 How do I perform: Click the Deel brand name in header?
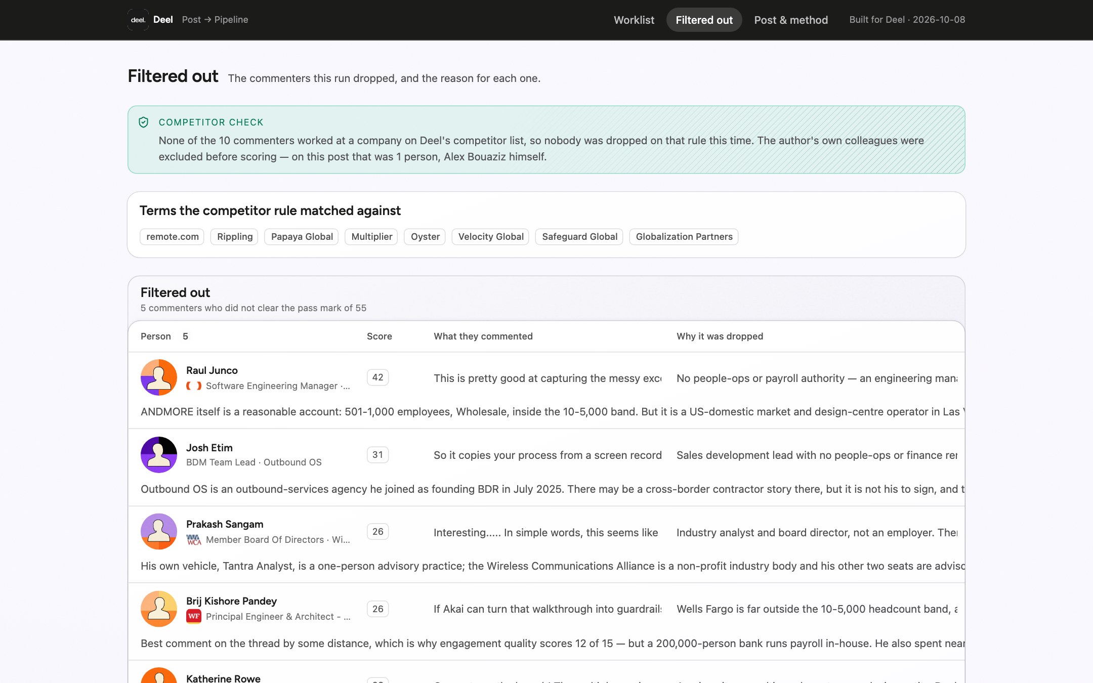tap(163, 20)
